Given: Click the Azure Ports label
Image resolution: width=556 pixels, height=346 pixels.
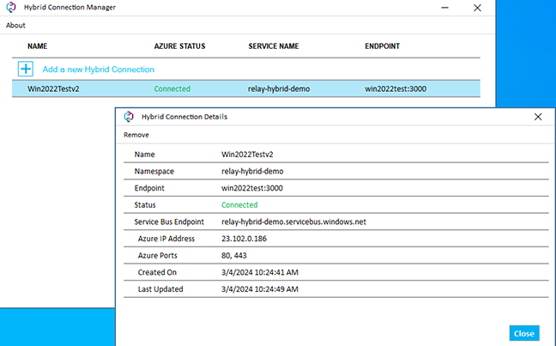Looking at the screenshot, I should tap(157, 256).
